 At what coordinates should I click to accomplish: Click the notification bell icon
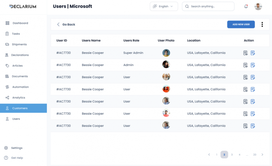click(246, 6)
